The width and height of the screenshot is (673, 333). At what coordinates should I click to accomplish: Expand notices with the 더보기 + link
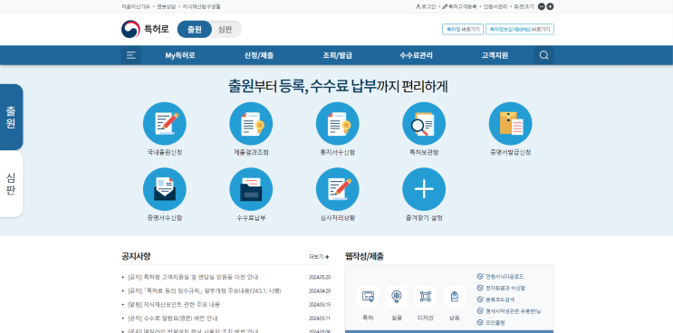319,257
